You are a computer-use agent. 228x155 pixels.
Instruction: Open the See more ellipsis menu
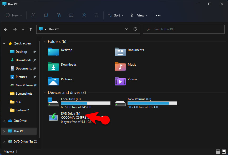pyautogui.click(x=158, y=15)
